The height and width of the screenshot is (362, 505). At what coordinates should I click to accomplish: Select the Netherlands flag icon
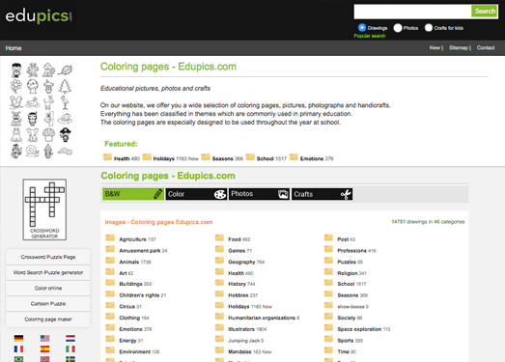click(70, 338)
